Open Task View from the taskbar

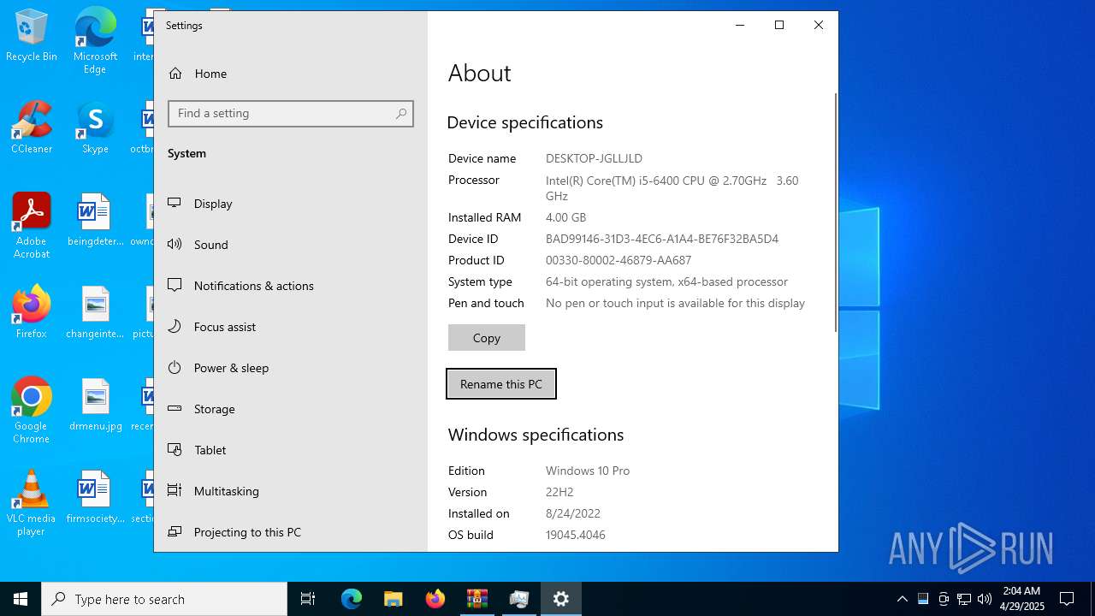click(x=308, y=599)
